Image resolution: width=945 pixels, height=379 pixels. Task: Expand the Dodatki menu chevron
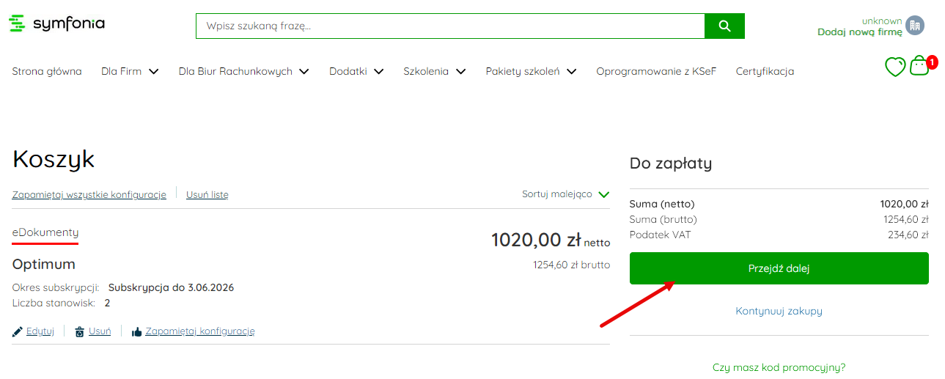click(x=378, y=72)
